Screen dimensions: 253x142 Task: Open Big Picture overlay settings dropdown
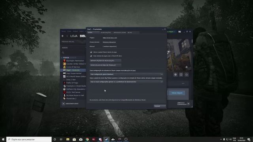[126, 82]
